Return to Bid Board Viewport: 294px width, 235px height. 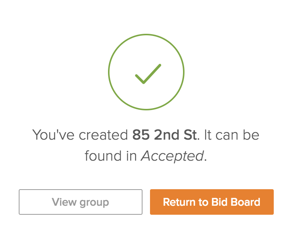tap(211, 202)
